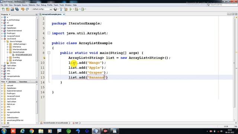This screenshot has width=238, height=134.
Task: Expand the InheritanceExample package node
Action: [7, 50]
